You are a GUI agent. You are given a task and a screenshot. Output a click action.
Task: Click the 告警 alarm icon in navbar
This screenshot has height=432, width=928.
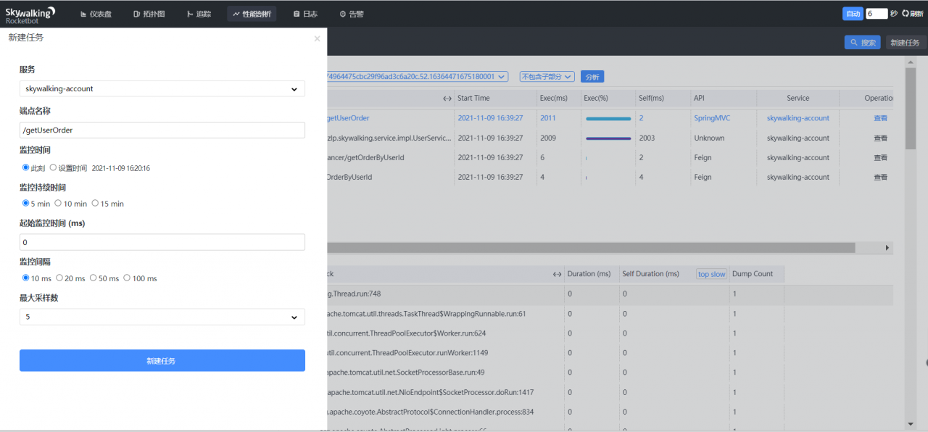(x=343, y=14)
